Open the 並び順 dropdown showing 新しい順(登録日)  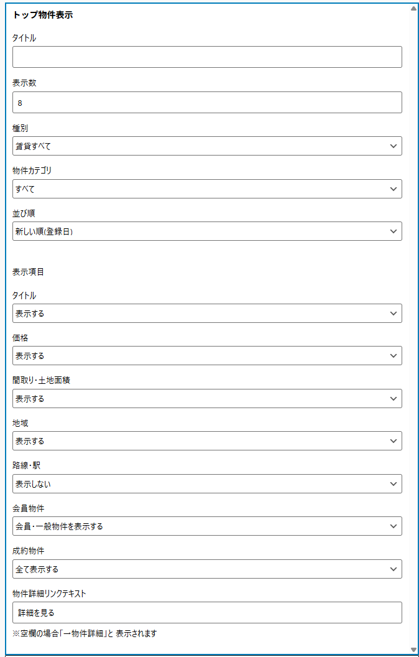(x=207, y=231)
